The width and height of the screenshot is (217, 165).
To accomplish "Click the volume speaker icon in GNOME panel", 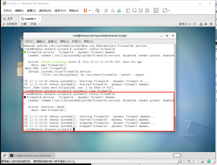I will [206, 24].
